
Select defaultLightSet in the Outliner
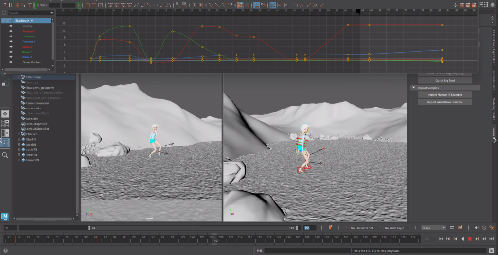[36, 124]
